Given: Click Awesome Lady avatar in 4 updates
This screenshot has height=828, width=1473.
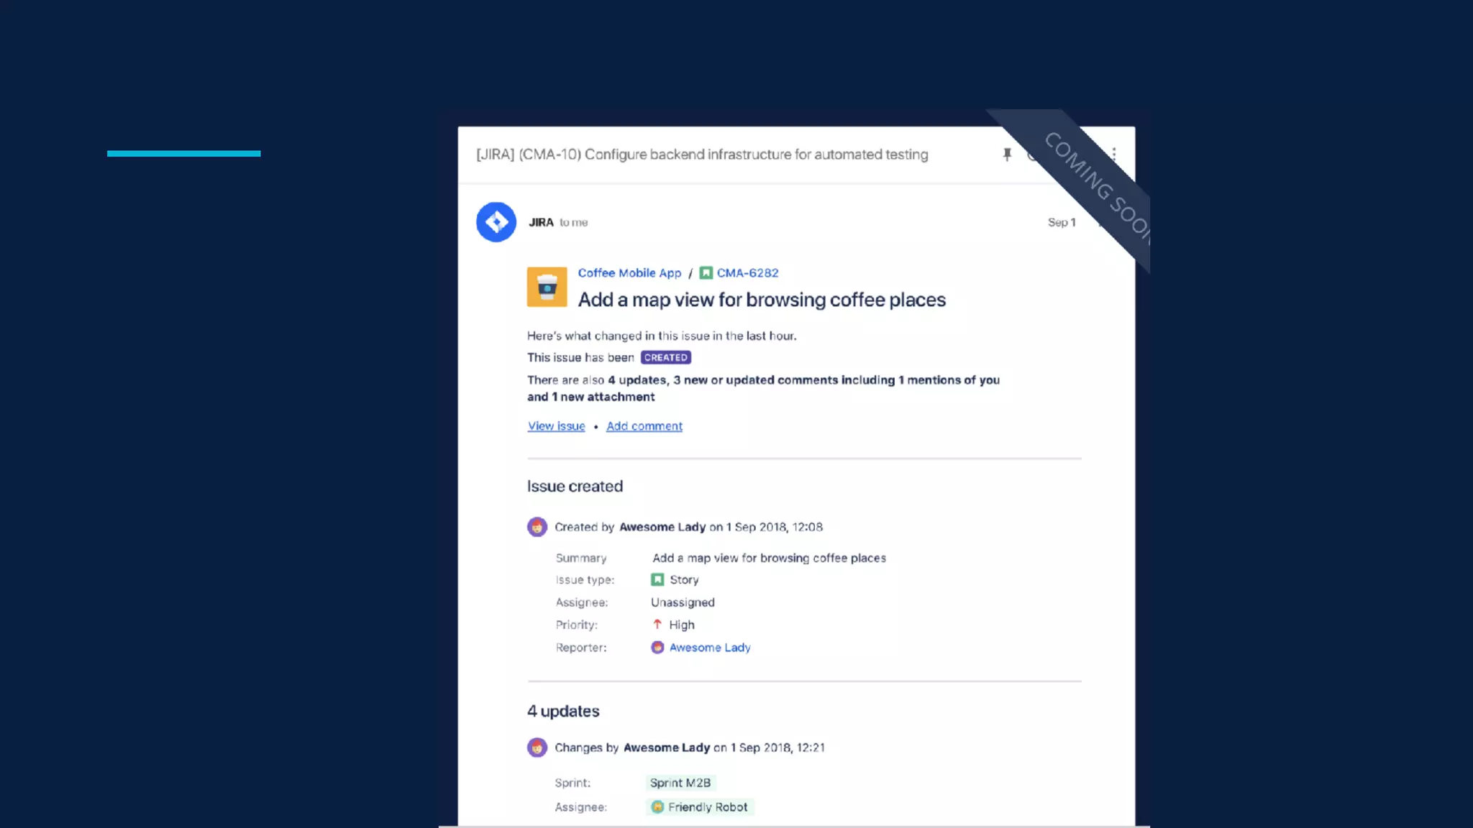Looking at the screenshot, I should pyautogui.click(x=537, y=747).
